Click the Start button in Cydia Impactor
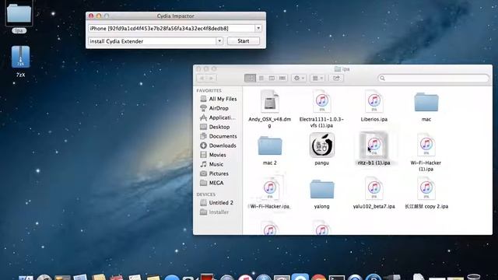This screenshot has width=498, height=280. click(x=244, y=41)
